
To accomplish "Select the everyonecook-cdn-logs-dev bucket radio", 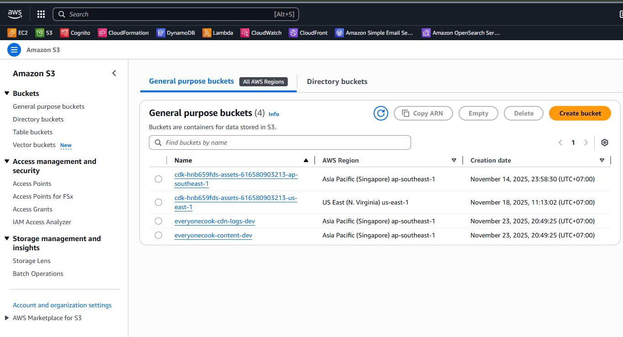I will 158,221.
